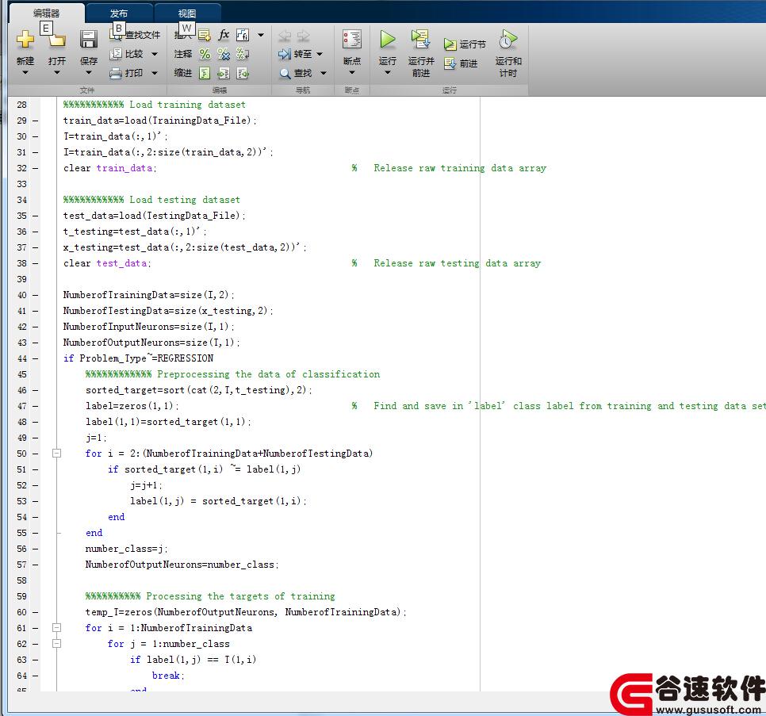The height and width of the screenshot is (716, 766).
Task: Click the Save floppy disk icon
Action: point(89,39)
